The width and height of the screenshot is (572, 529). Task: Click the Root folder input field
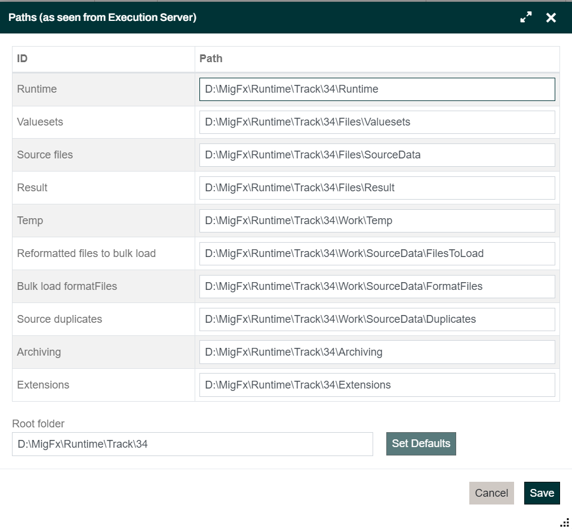(192, 445)
